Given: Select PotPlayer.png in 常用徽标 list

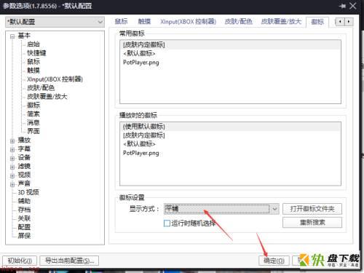Looking at the screenshot, I should pos(141,63).
